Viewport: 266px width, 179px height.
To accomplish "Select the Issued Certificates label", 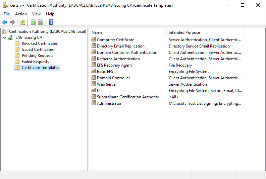I will (x=38, y=50).
